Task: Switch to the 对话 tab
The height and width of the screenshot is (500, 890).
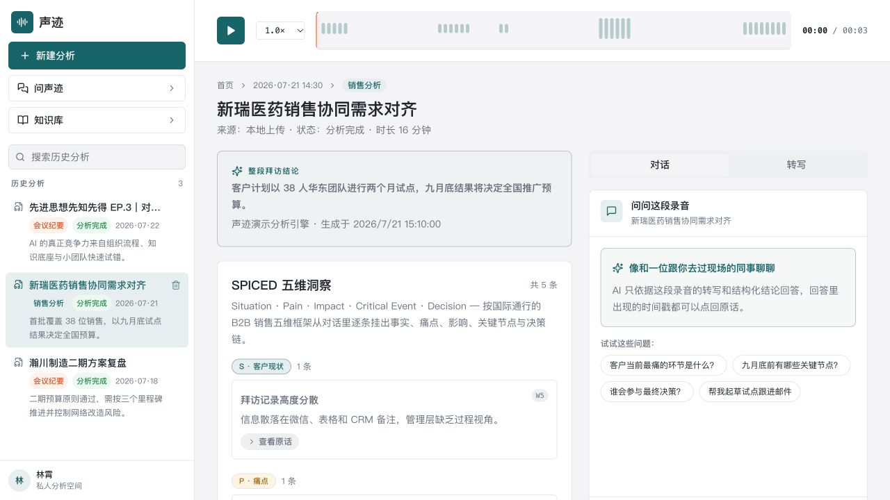Action: [660, 165]
